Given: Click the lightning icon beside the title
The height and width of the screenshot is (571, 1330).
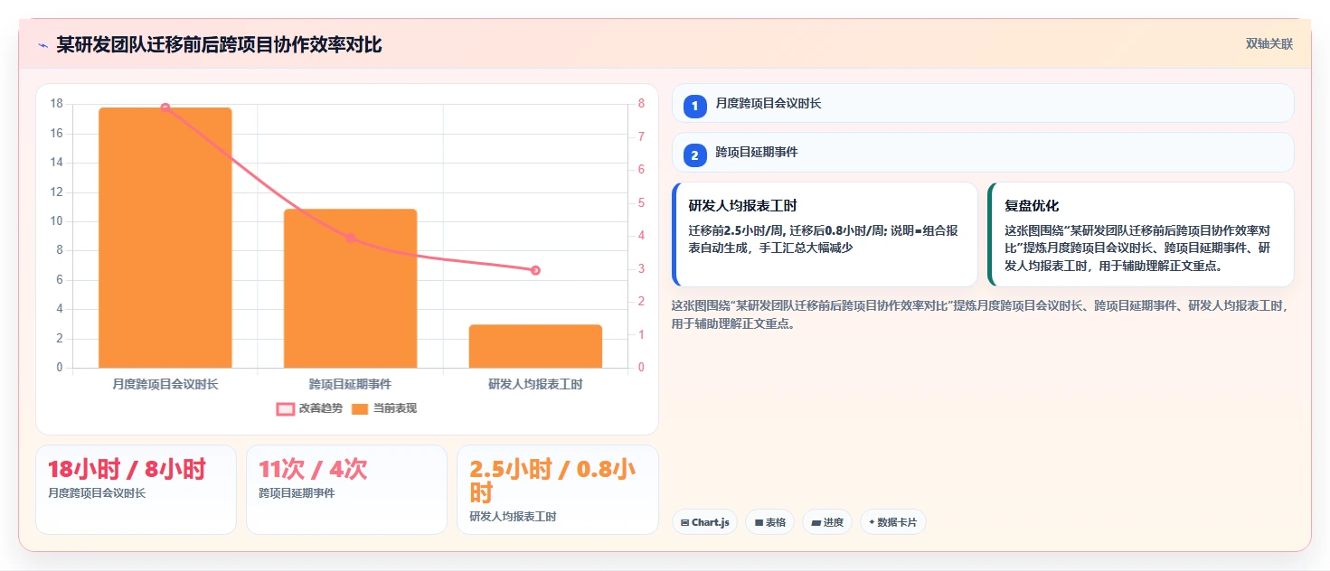Looking at the screenshot, I should click(42, 45).
